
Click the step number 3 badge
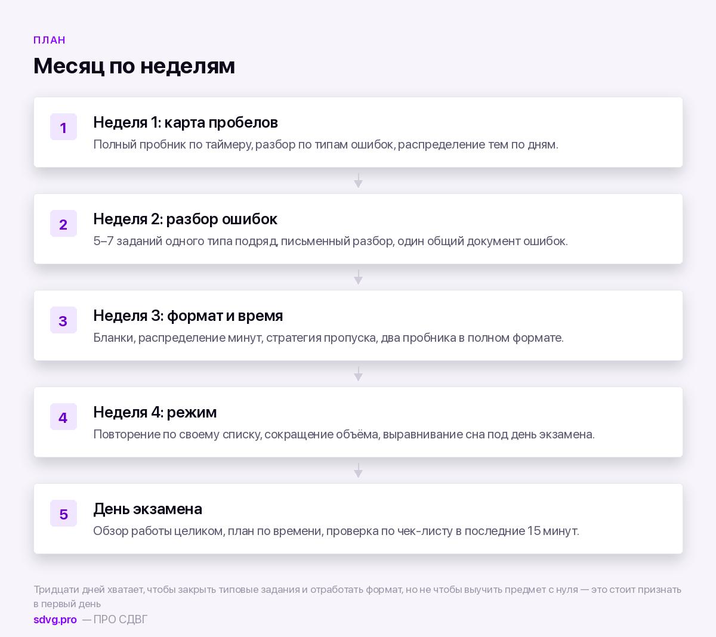pyautogui.click(x=63, y=320)
